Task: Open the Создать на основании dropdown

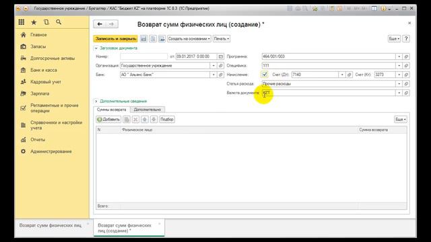Action: click(189, 39)
